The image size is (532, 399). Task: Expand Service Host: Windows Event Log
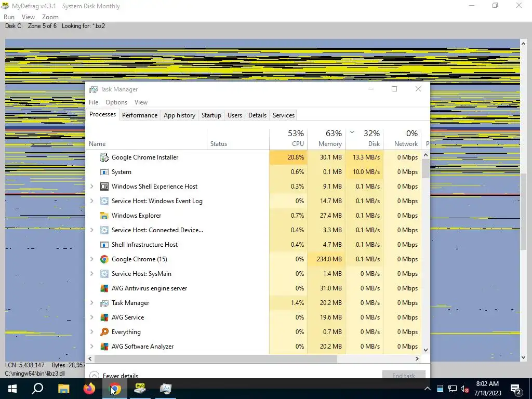(x=91, y=201)
